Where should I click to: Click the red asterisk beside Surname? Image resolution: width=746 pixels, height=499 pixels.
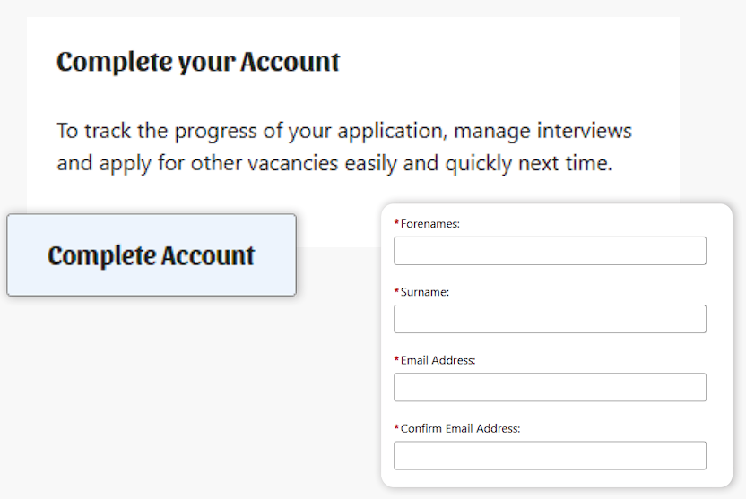396,291
